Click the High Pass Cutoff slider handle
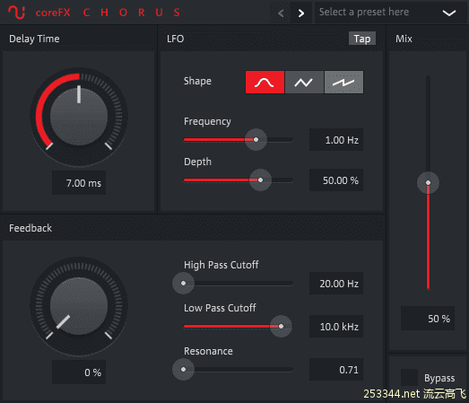Screen dimensions: 469x403 (183, 283)
